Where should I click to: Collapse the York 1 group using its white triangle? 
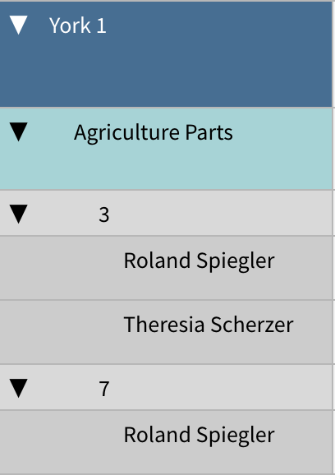point(18,25)
